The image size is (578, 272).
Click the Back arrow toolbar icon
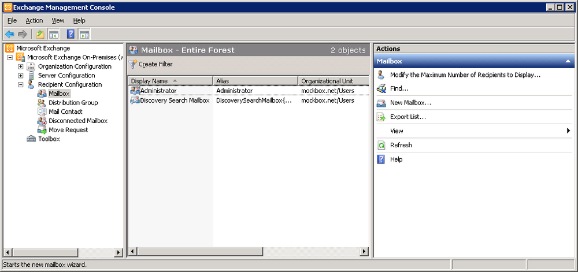pyautogui.click(x=10, y=35)
